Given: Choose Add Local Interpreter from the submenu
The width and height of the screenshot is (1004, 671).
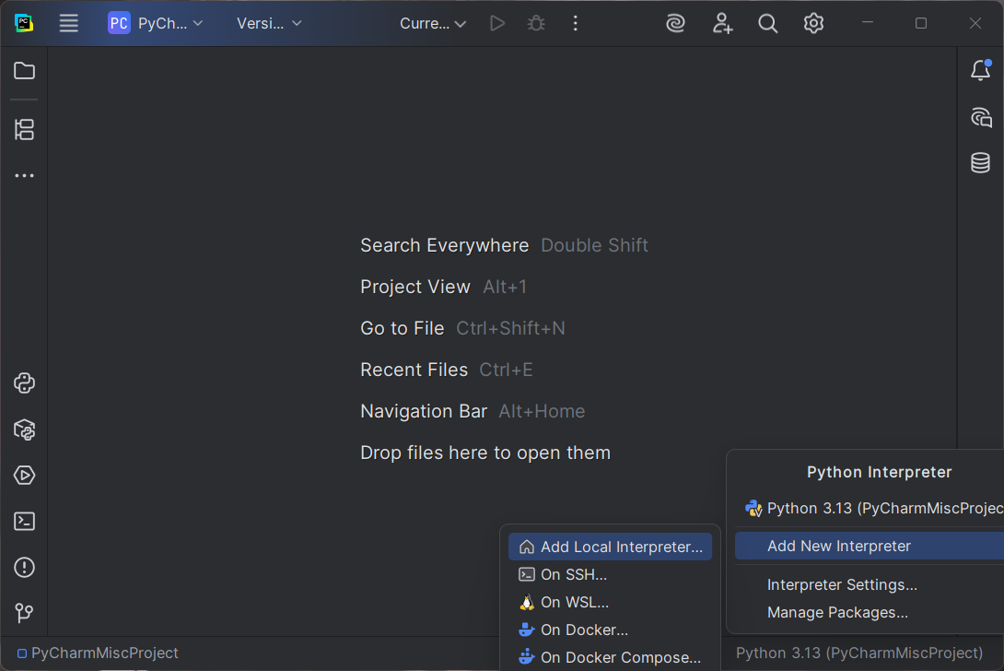Looking at the screenshot, I should [610, 547].
